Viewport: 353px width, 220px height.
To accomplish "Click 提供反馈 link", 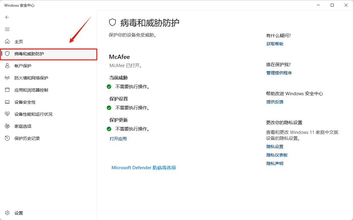I will point(275,102).
